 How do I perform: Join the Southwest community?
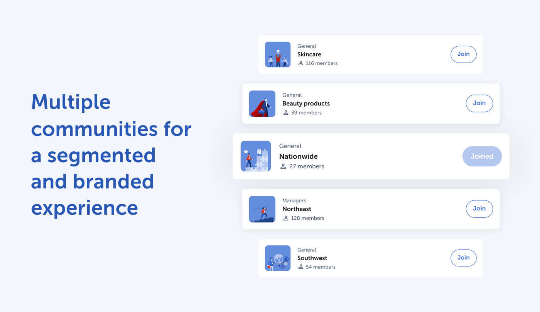pyautogui.click(x=463, y=258)
